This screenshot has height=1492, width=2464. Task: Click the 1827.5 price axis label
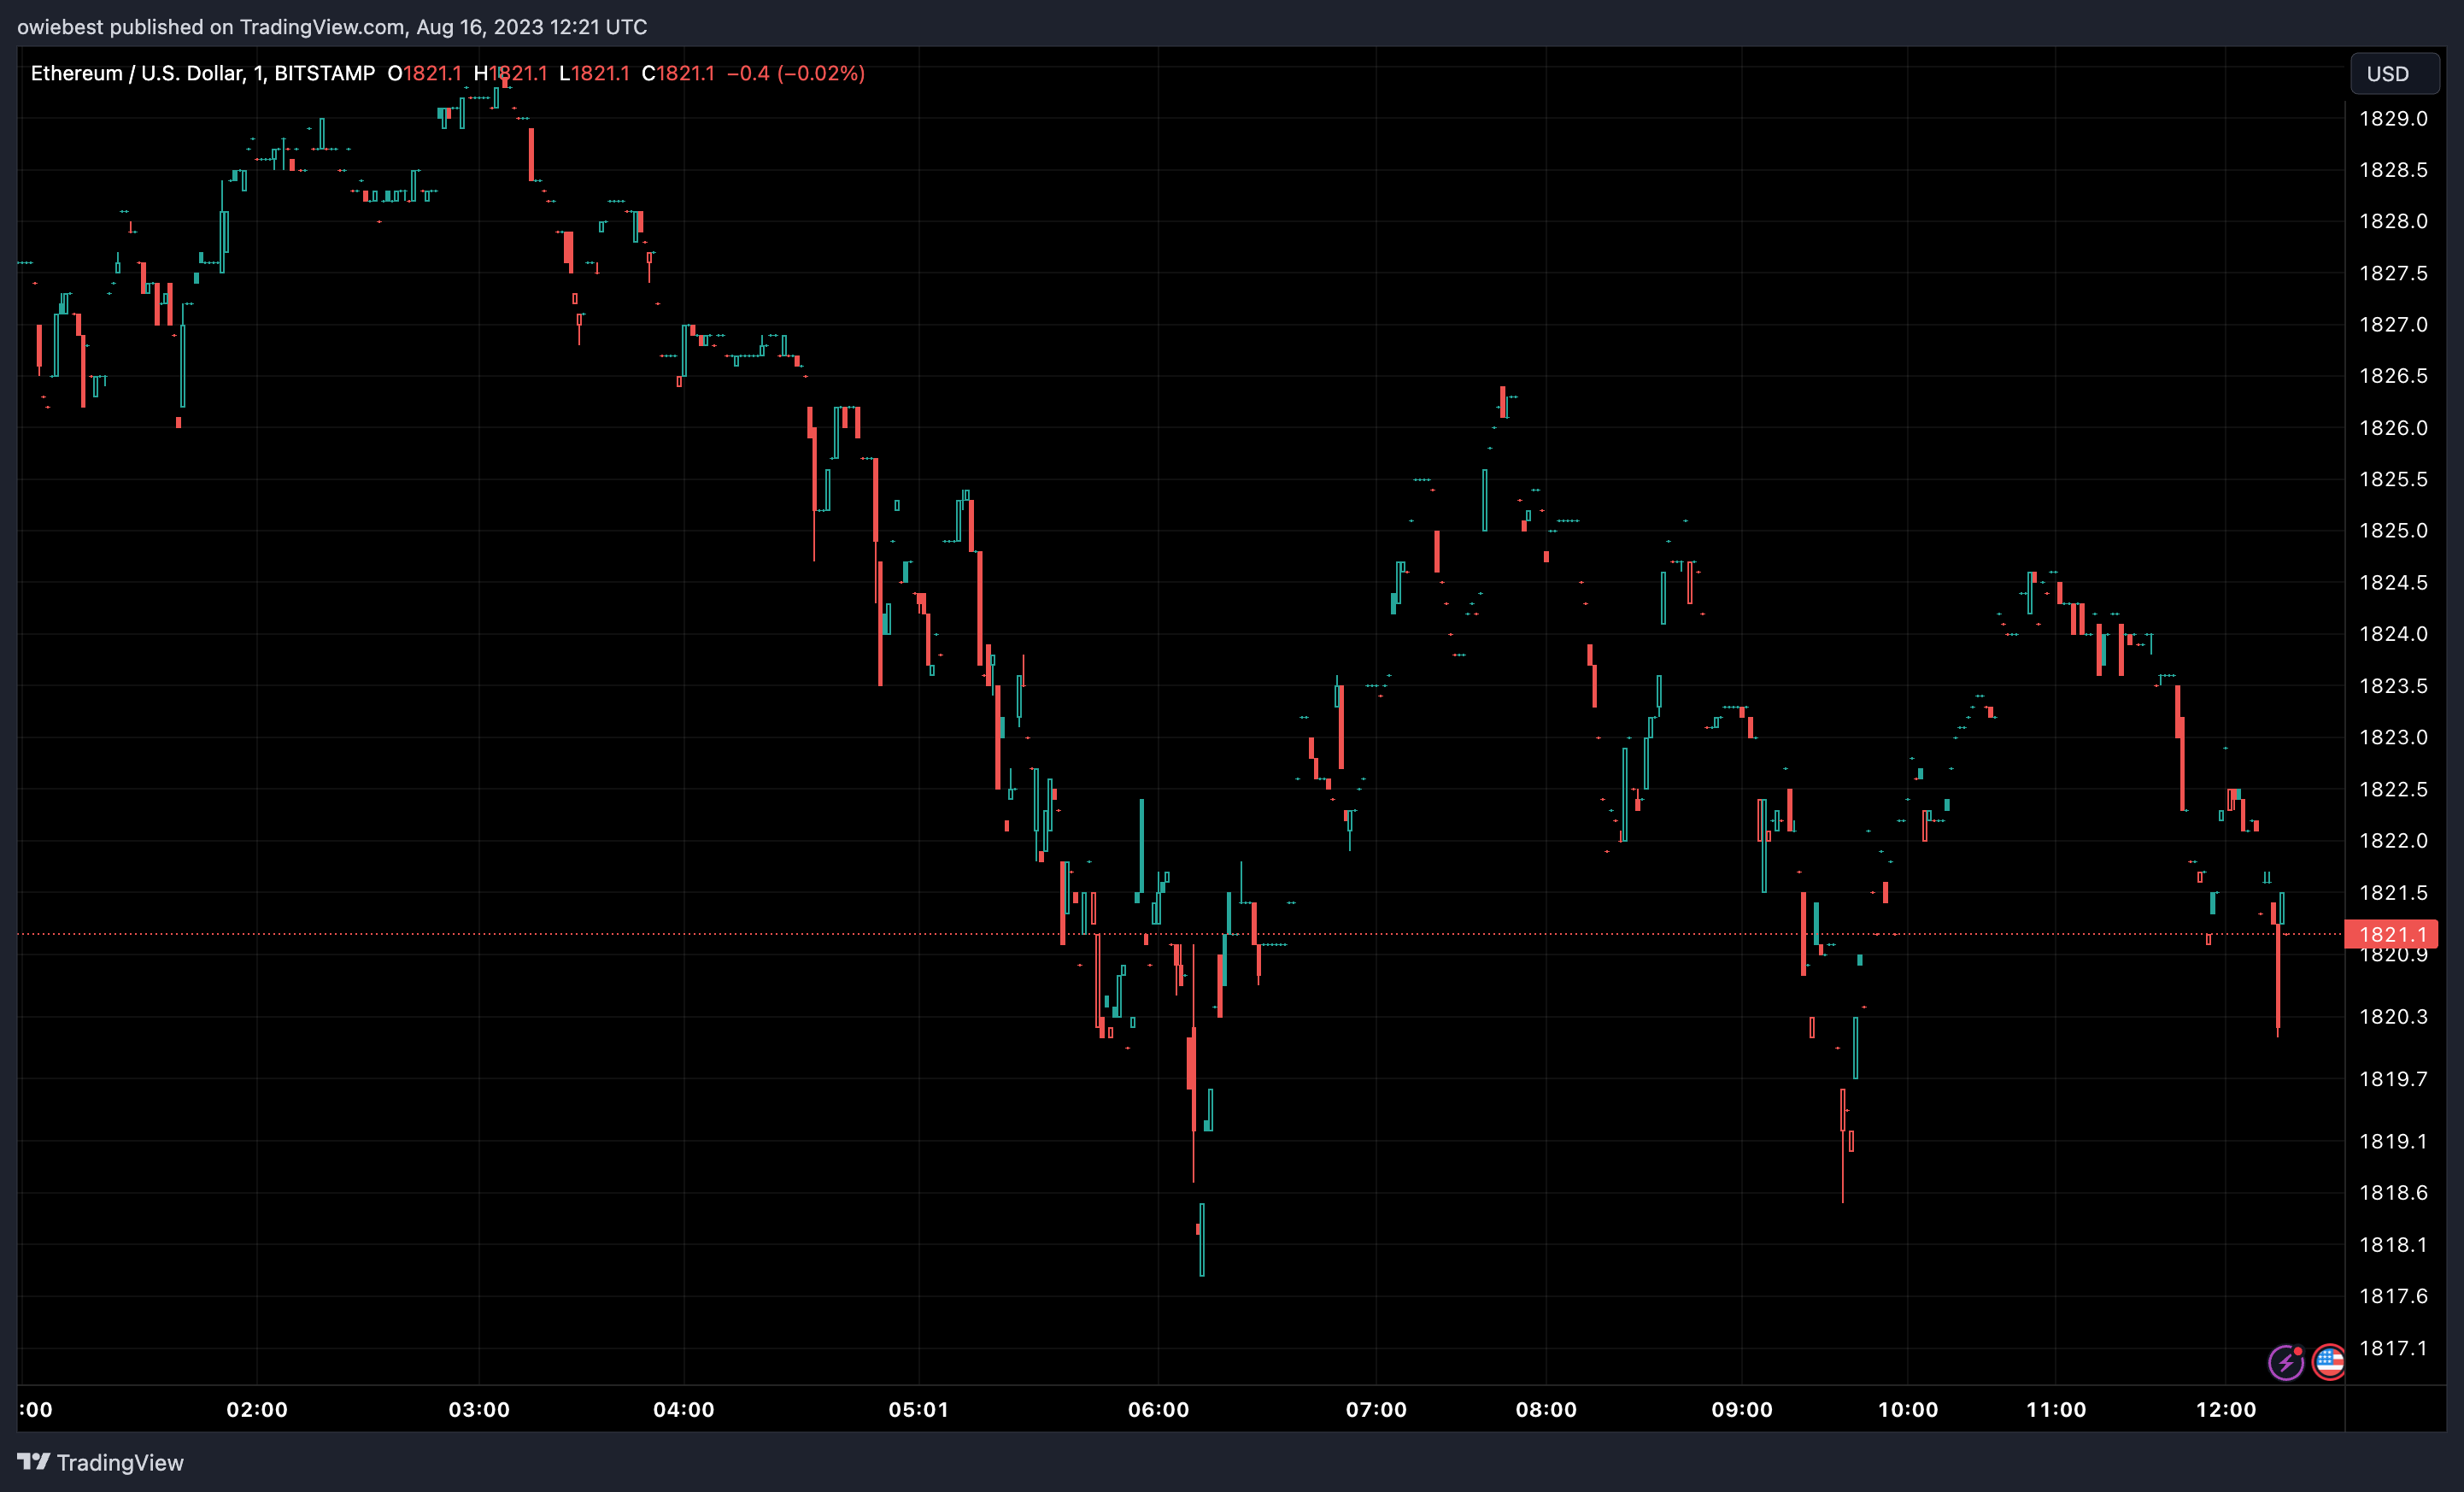coord(2393,273)
